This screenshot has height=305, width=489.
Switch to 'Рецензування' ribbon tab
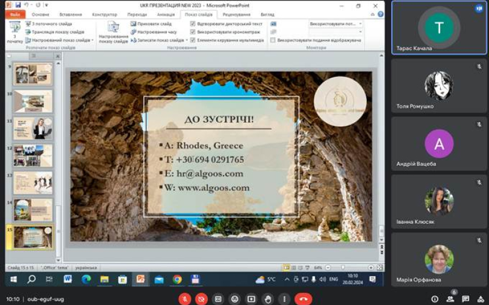[237, 14]
